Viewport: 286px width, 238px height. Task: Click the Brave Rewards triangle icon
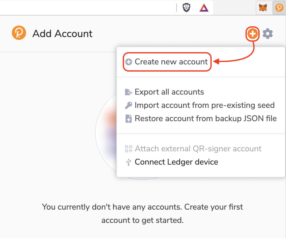[x=204, y=8]
